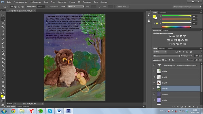Expand the Основная рабочая среда workspace dropdown
203x114 pixels.
click(187, 6)
